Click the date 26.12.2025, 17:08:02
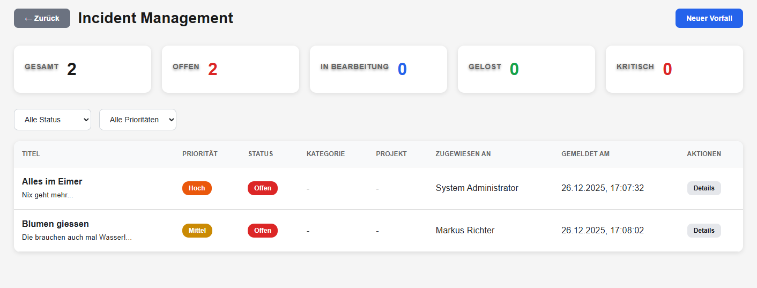Viewport: 757px width, 288px height. [x=603, y=231]
